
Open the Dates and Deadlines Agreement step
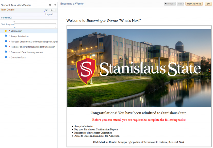coord(27,52)
